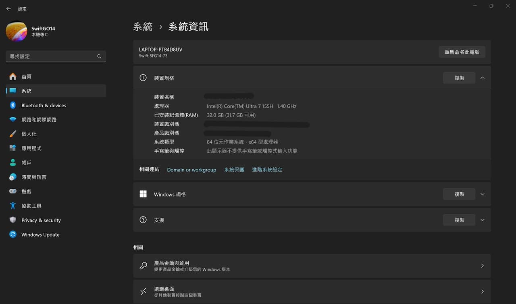Viewport: 516px width, 304px height.
Task: Click the 裝置規格 info circle icon
Action: pyautogui.click(x=143, y=78)
